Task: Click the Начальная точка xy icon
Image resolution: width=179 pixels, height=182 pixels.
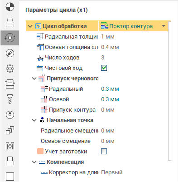Action: (42, 120)
